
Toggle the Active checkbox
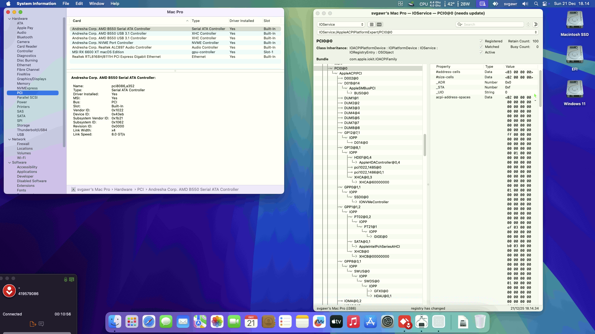(481, 52)
